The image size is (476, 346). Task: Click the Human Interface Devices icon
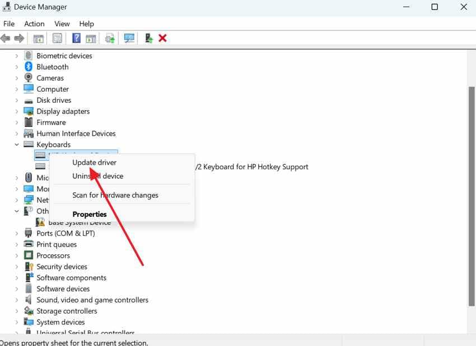(29, 133)
